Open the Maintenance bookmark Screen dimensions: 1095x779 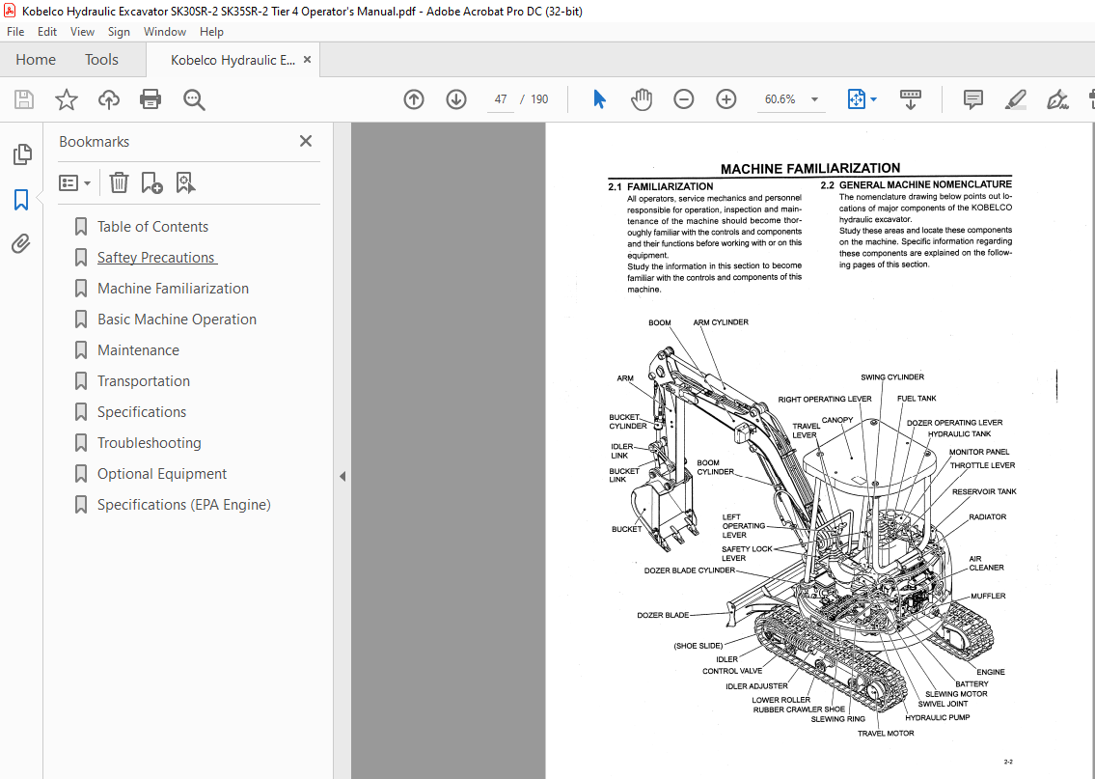(x=138, y=350)
